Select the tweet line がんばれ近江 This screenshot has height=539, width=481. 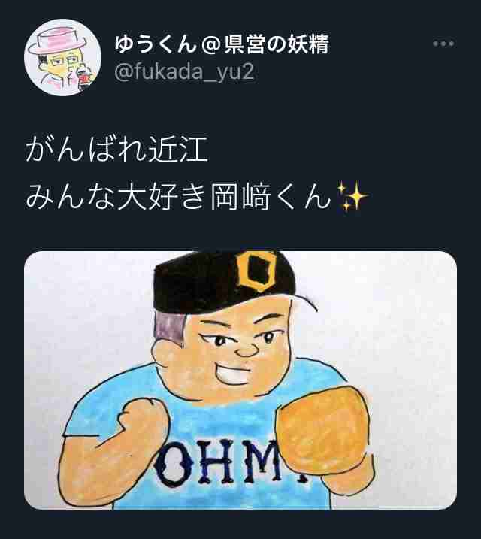[116, 149]
